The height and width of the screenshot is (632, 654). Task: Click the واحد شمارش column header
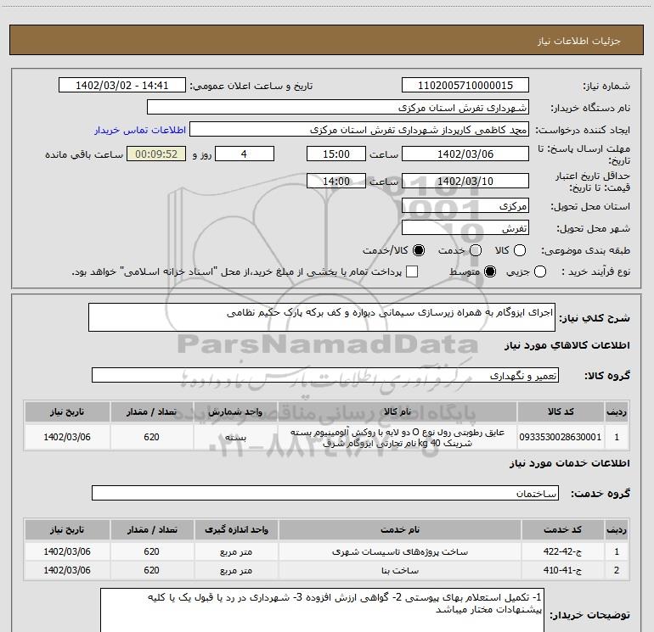[x=235, y=412]
